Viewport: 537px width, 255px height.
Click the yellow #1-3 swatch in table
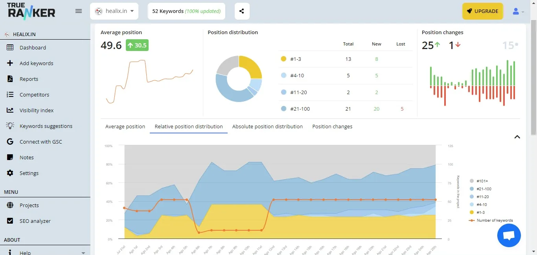click(x=284, y=59)
